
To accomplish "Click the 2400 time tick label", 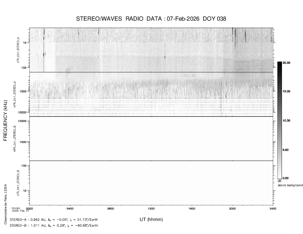I will tap(273, 208).
